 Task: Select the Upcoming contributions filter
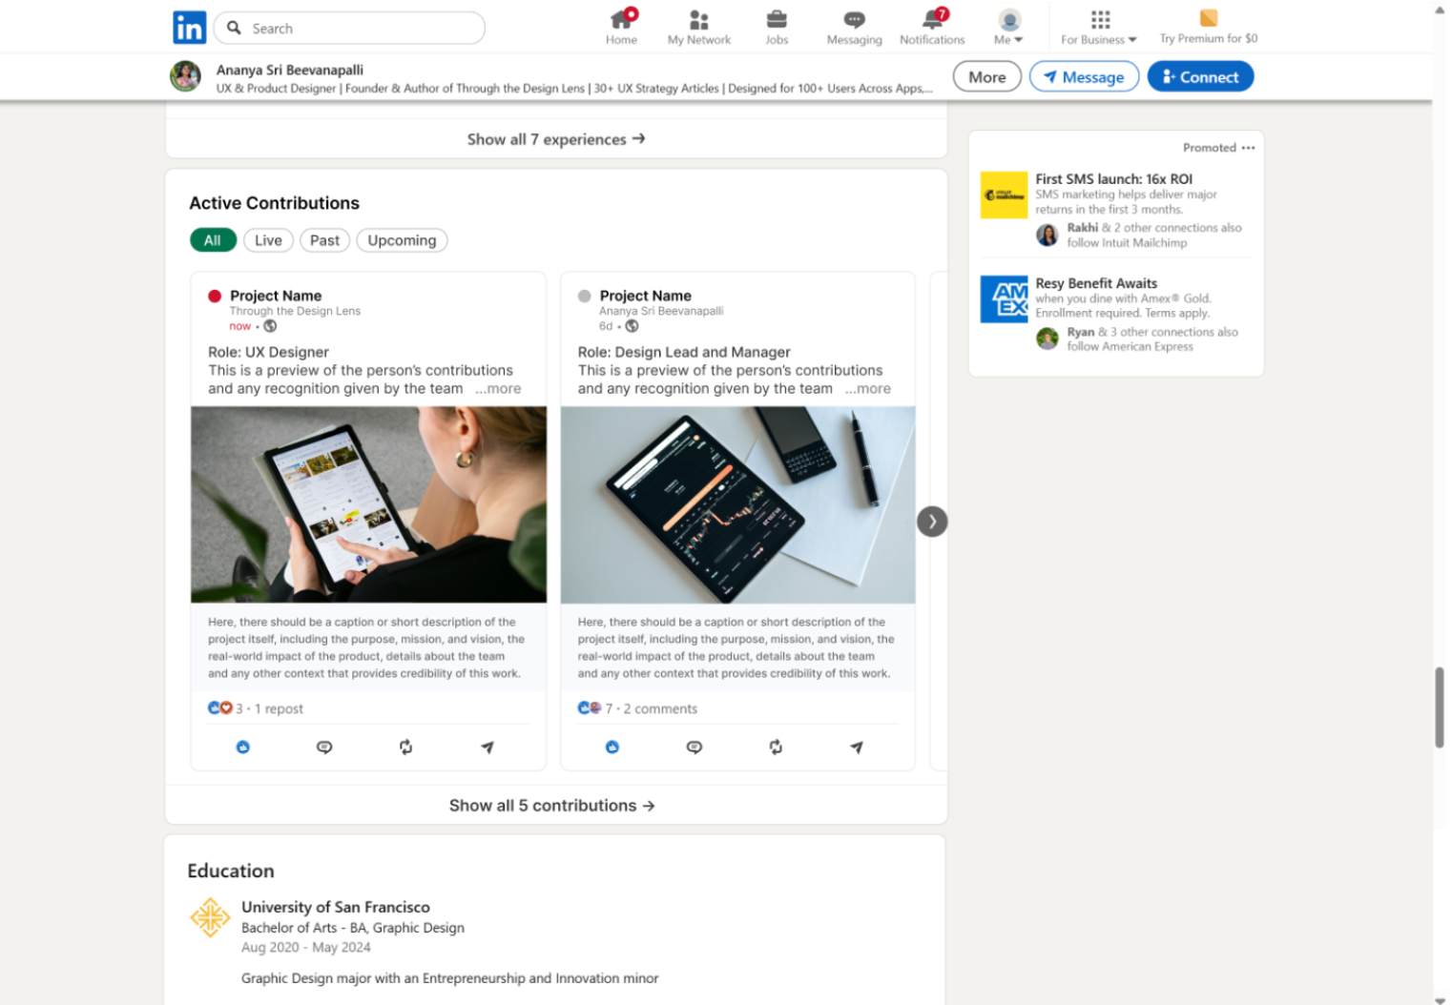402,240
